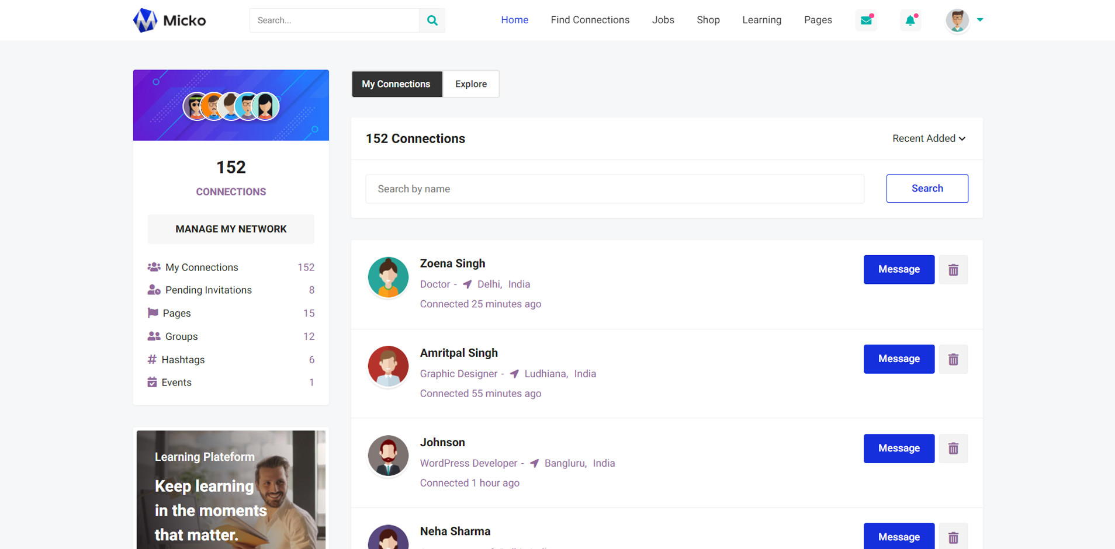The width and height of the screenshot is (1115, 549).
Task: Open Pending Invitations in the sidebar
Action: (x=208, y=290)
